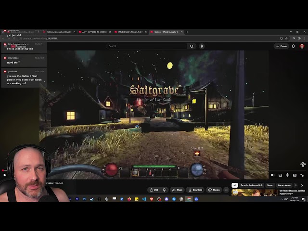This screenshot has width=308, height=231.
Task: Open the YouTube account avatar menu
Action: (302, 46)
